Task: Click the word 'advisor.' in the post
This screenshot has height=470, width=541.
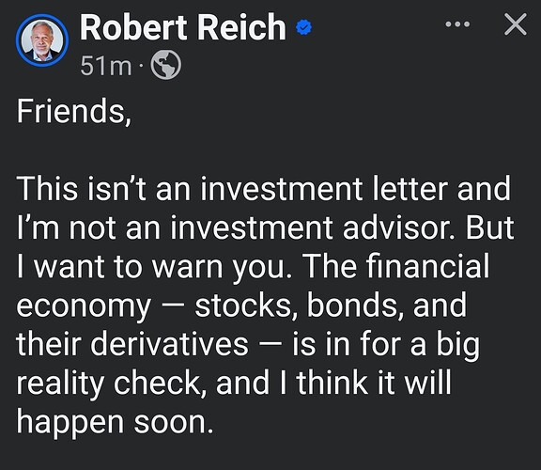Action: [399, 227]
